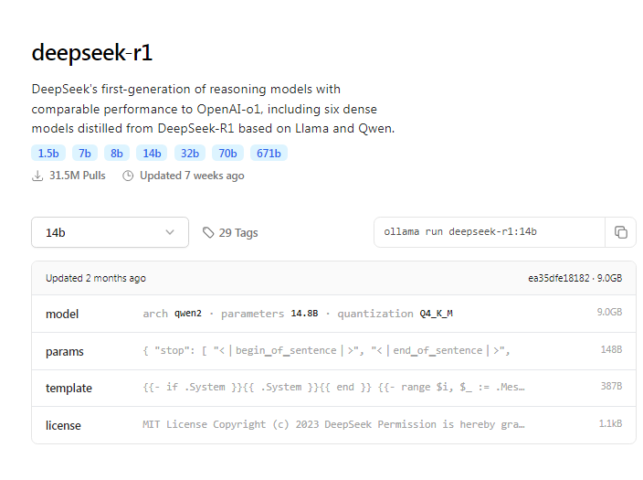Open the params row
This screenshot has width=643, height=480.
coord(333,351)
